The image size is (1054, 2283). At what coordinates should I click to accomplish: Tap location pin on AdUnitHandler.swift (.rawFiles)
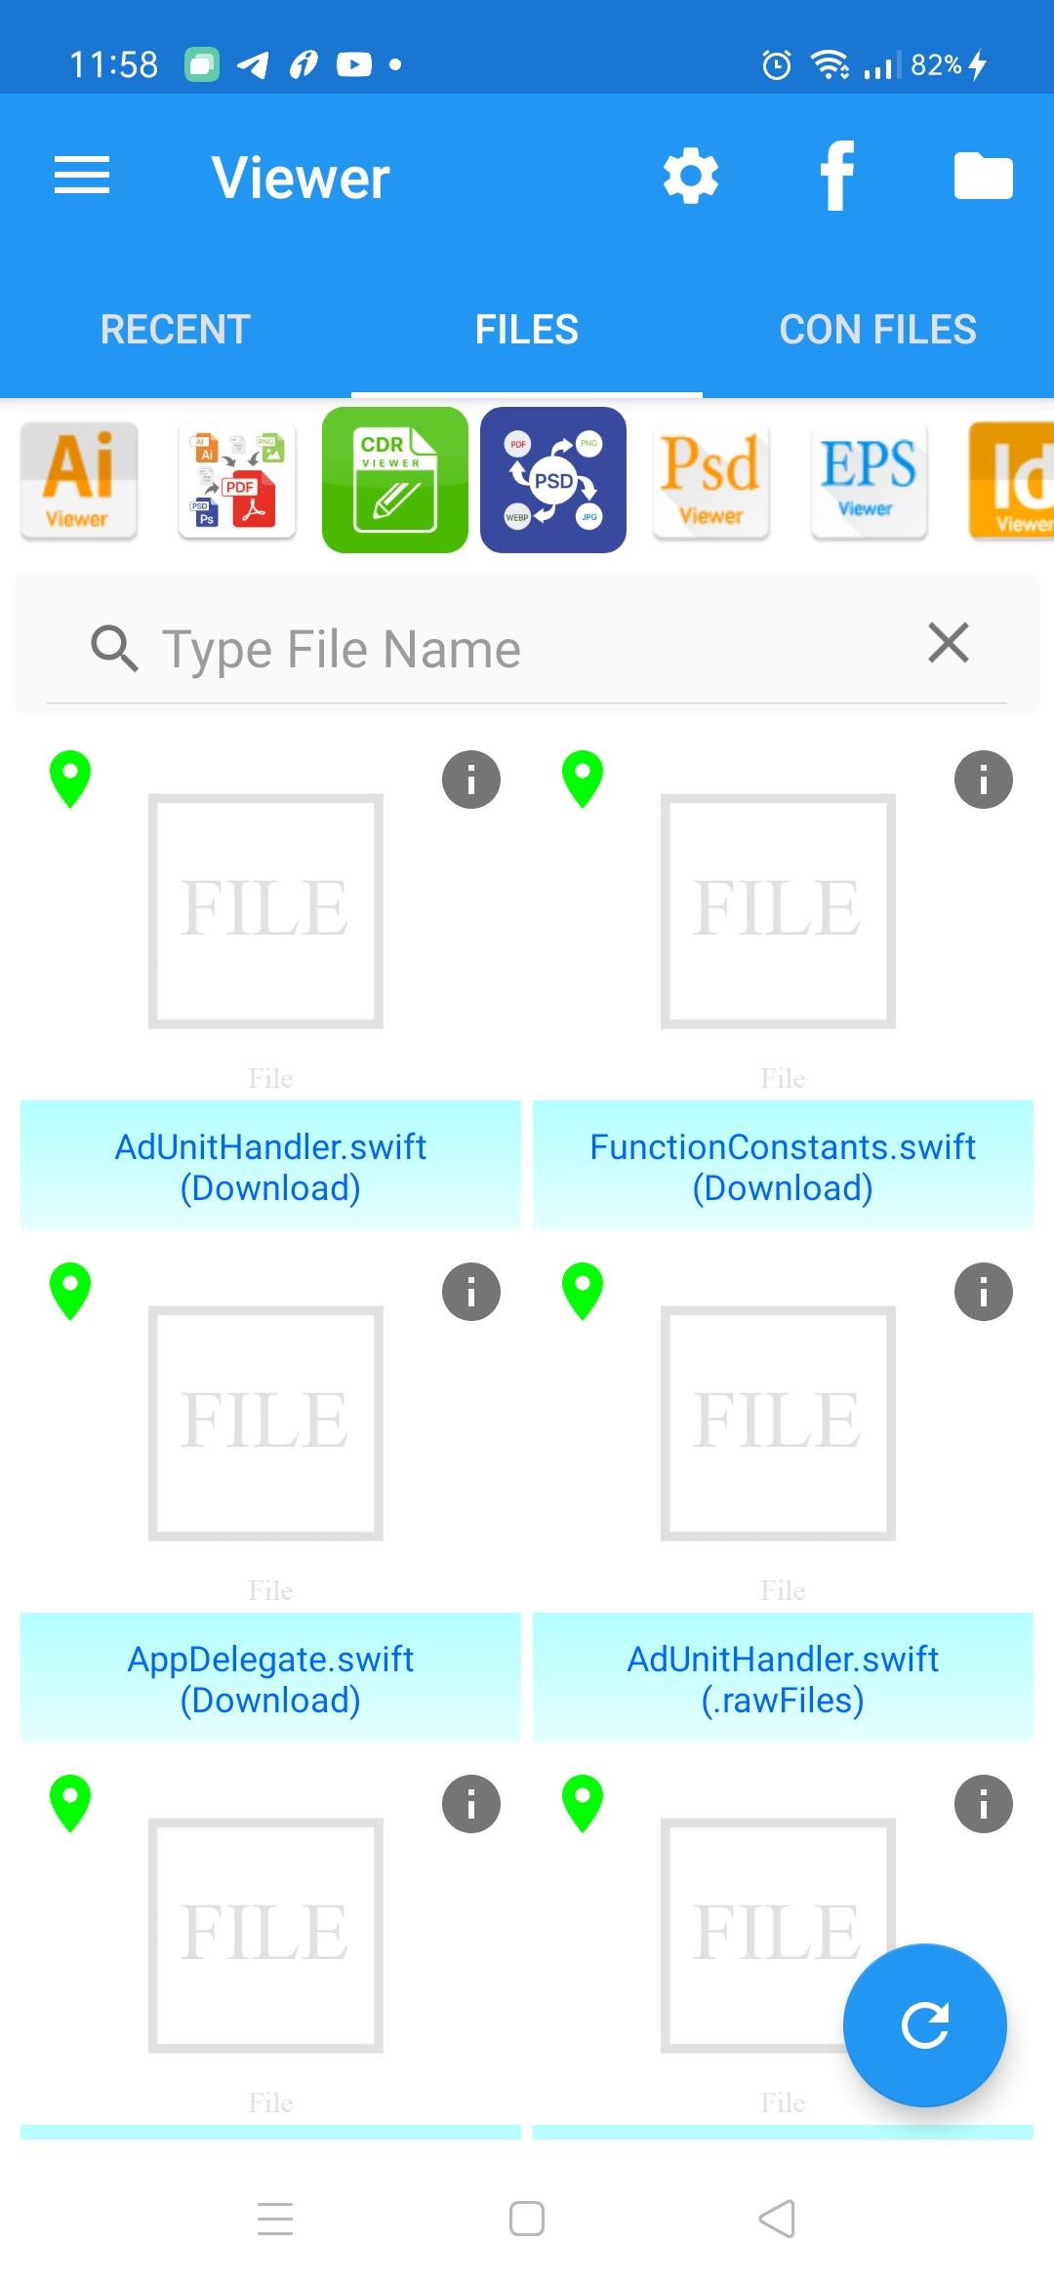click(583, 1292)
